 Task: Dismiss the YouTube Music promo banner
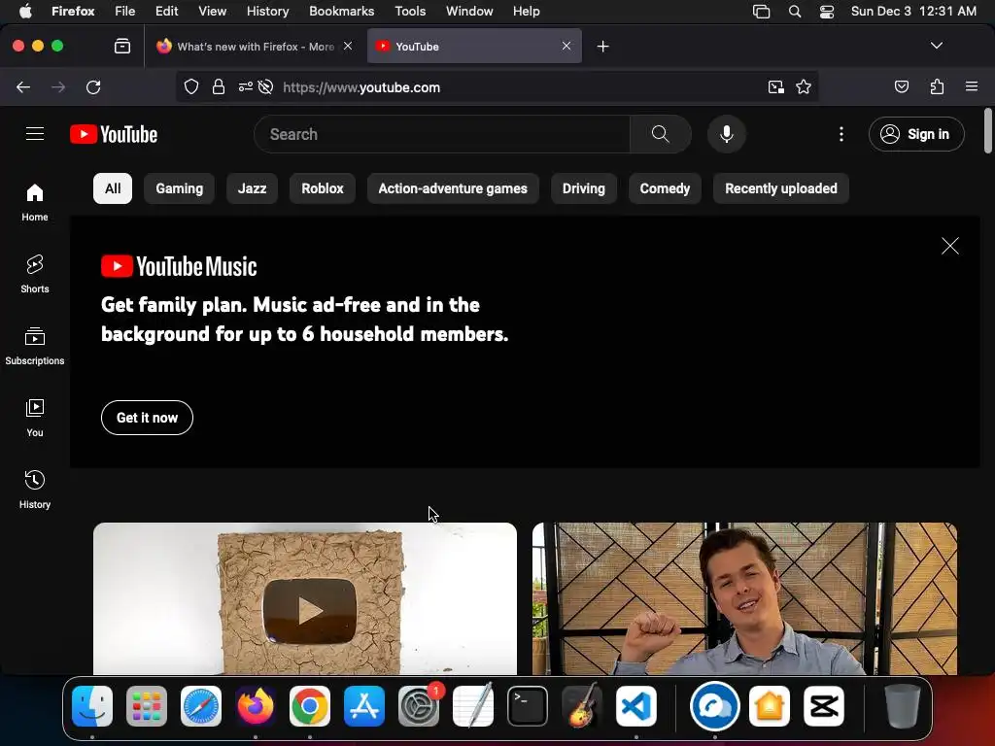(950, 246)
